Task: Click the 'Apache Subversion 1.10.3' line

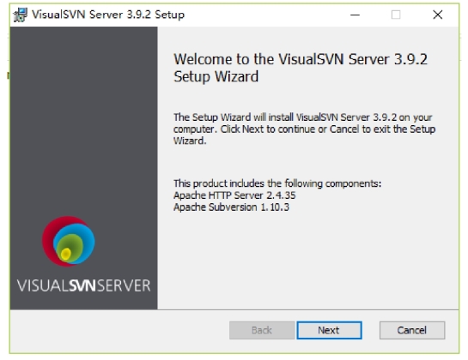Action: (x=231, y=207)
